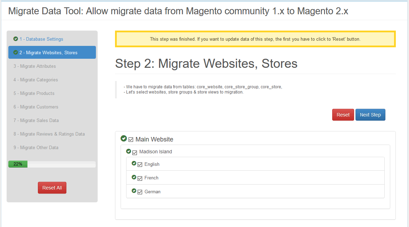Click the green check icon beside Database Settings
409x227 pixels.
[x=16, y=39]
